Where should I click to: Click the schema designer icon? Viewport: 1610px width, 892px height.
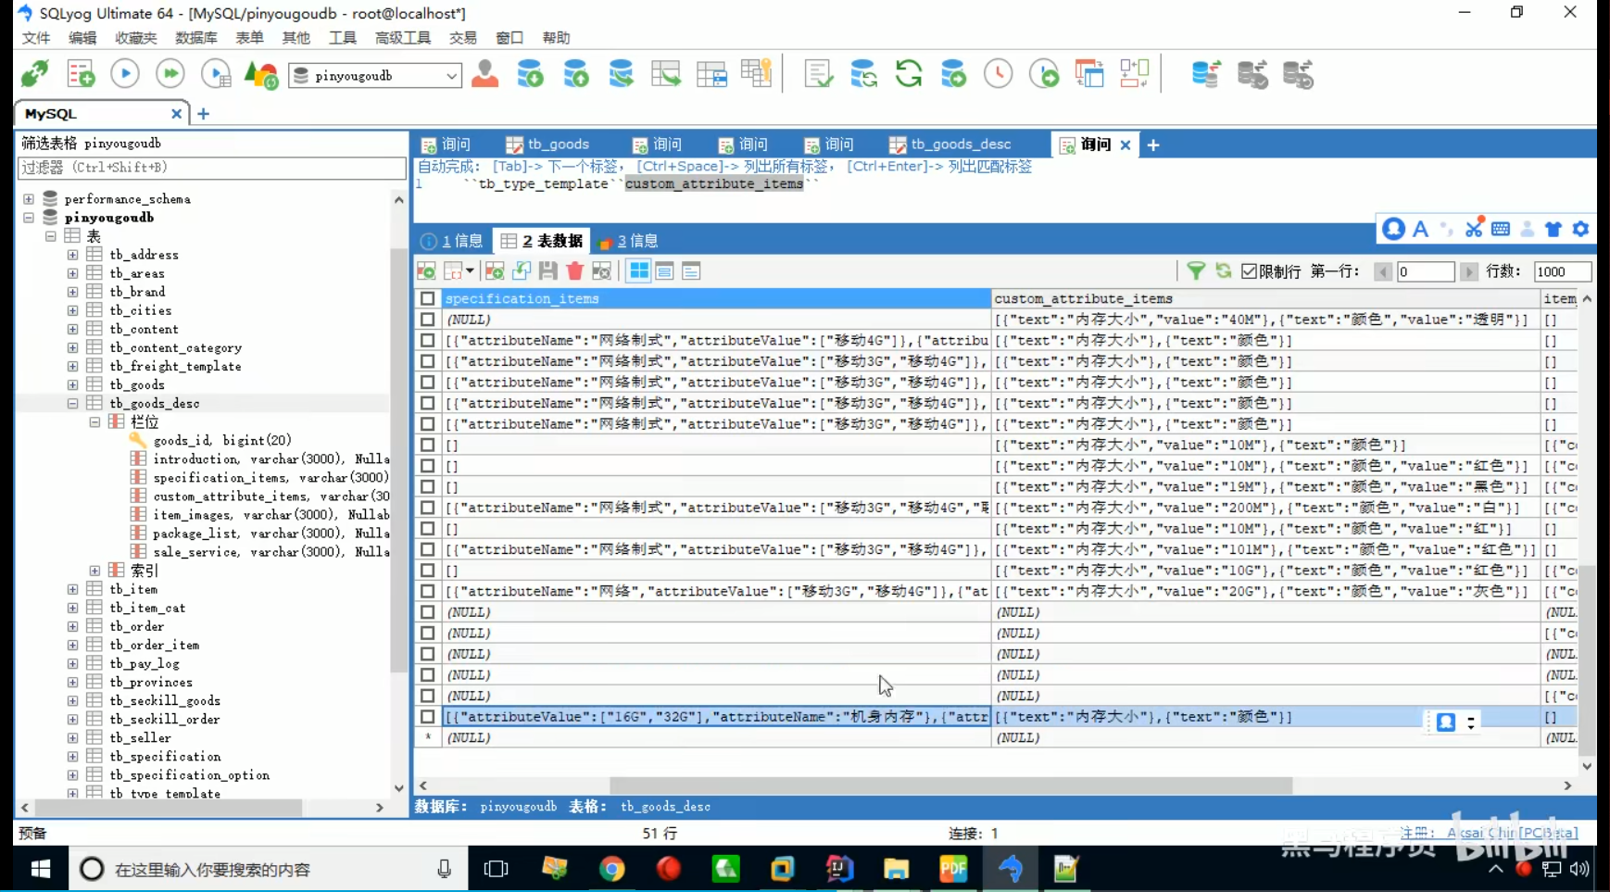click(x=1135, y=74)
